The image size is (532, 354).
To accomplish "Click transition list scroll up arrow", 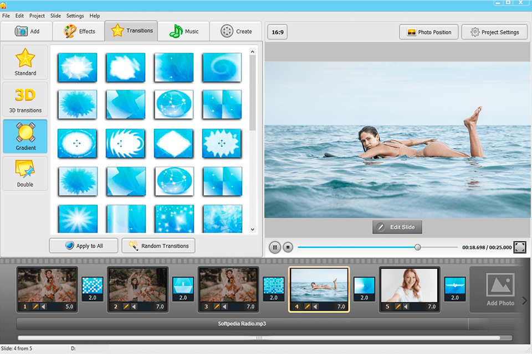I will pos(253,51).
